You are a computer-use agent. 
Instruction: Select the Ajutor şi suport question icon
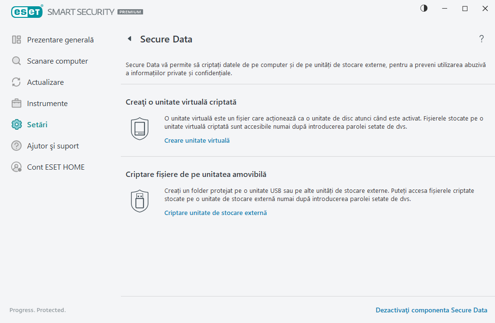(x=16, y=146)
